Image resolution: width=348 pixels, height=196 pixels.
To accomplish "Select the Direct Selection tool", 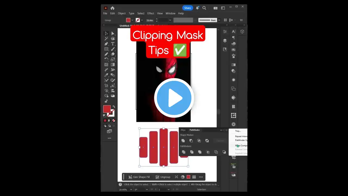I will point(113,33).
